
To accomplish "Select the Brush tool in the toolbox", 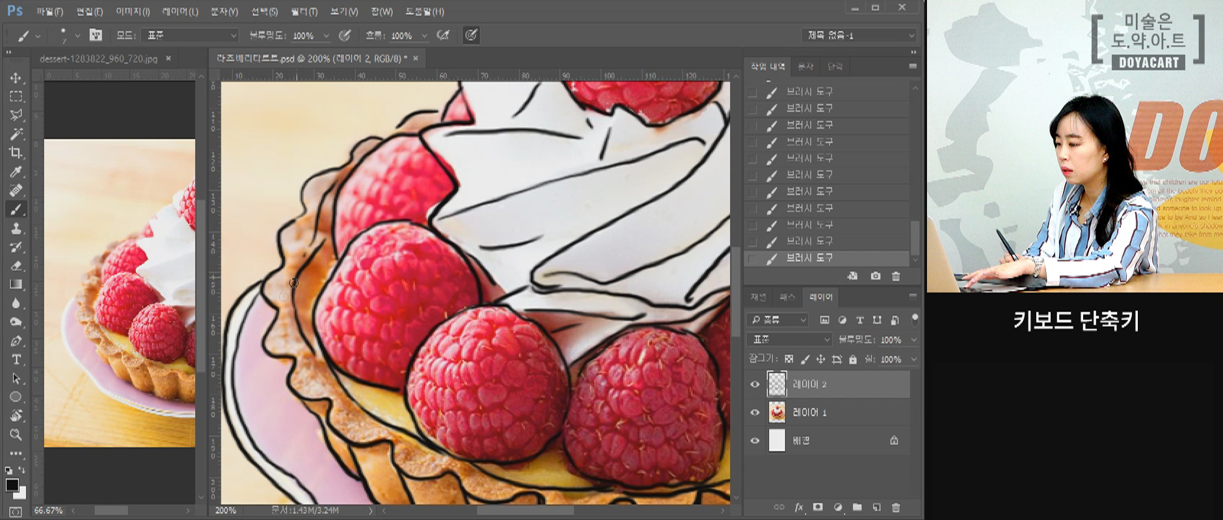I will pos(16,209).
